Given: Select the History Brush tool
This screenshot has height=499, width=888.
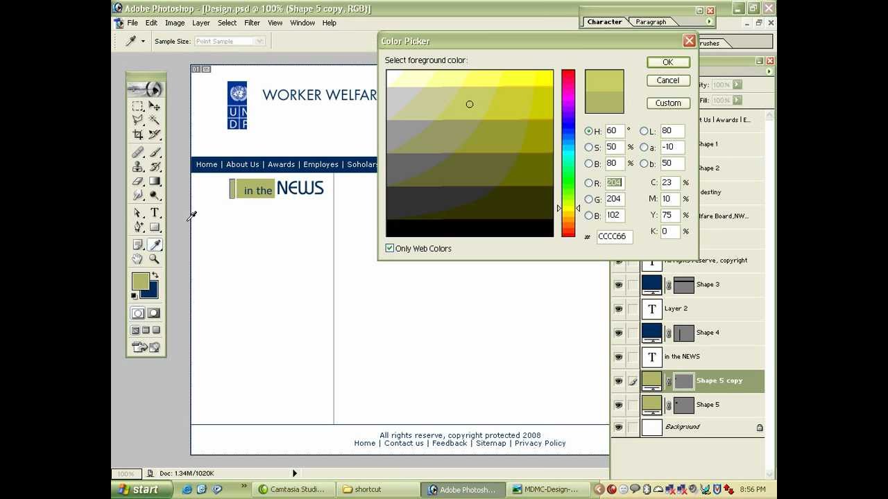Looking at the screenshot, I should (155, 167).
